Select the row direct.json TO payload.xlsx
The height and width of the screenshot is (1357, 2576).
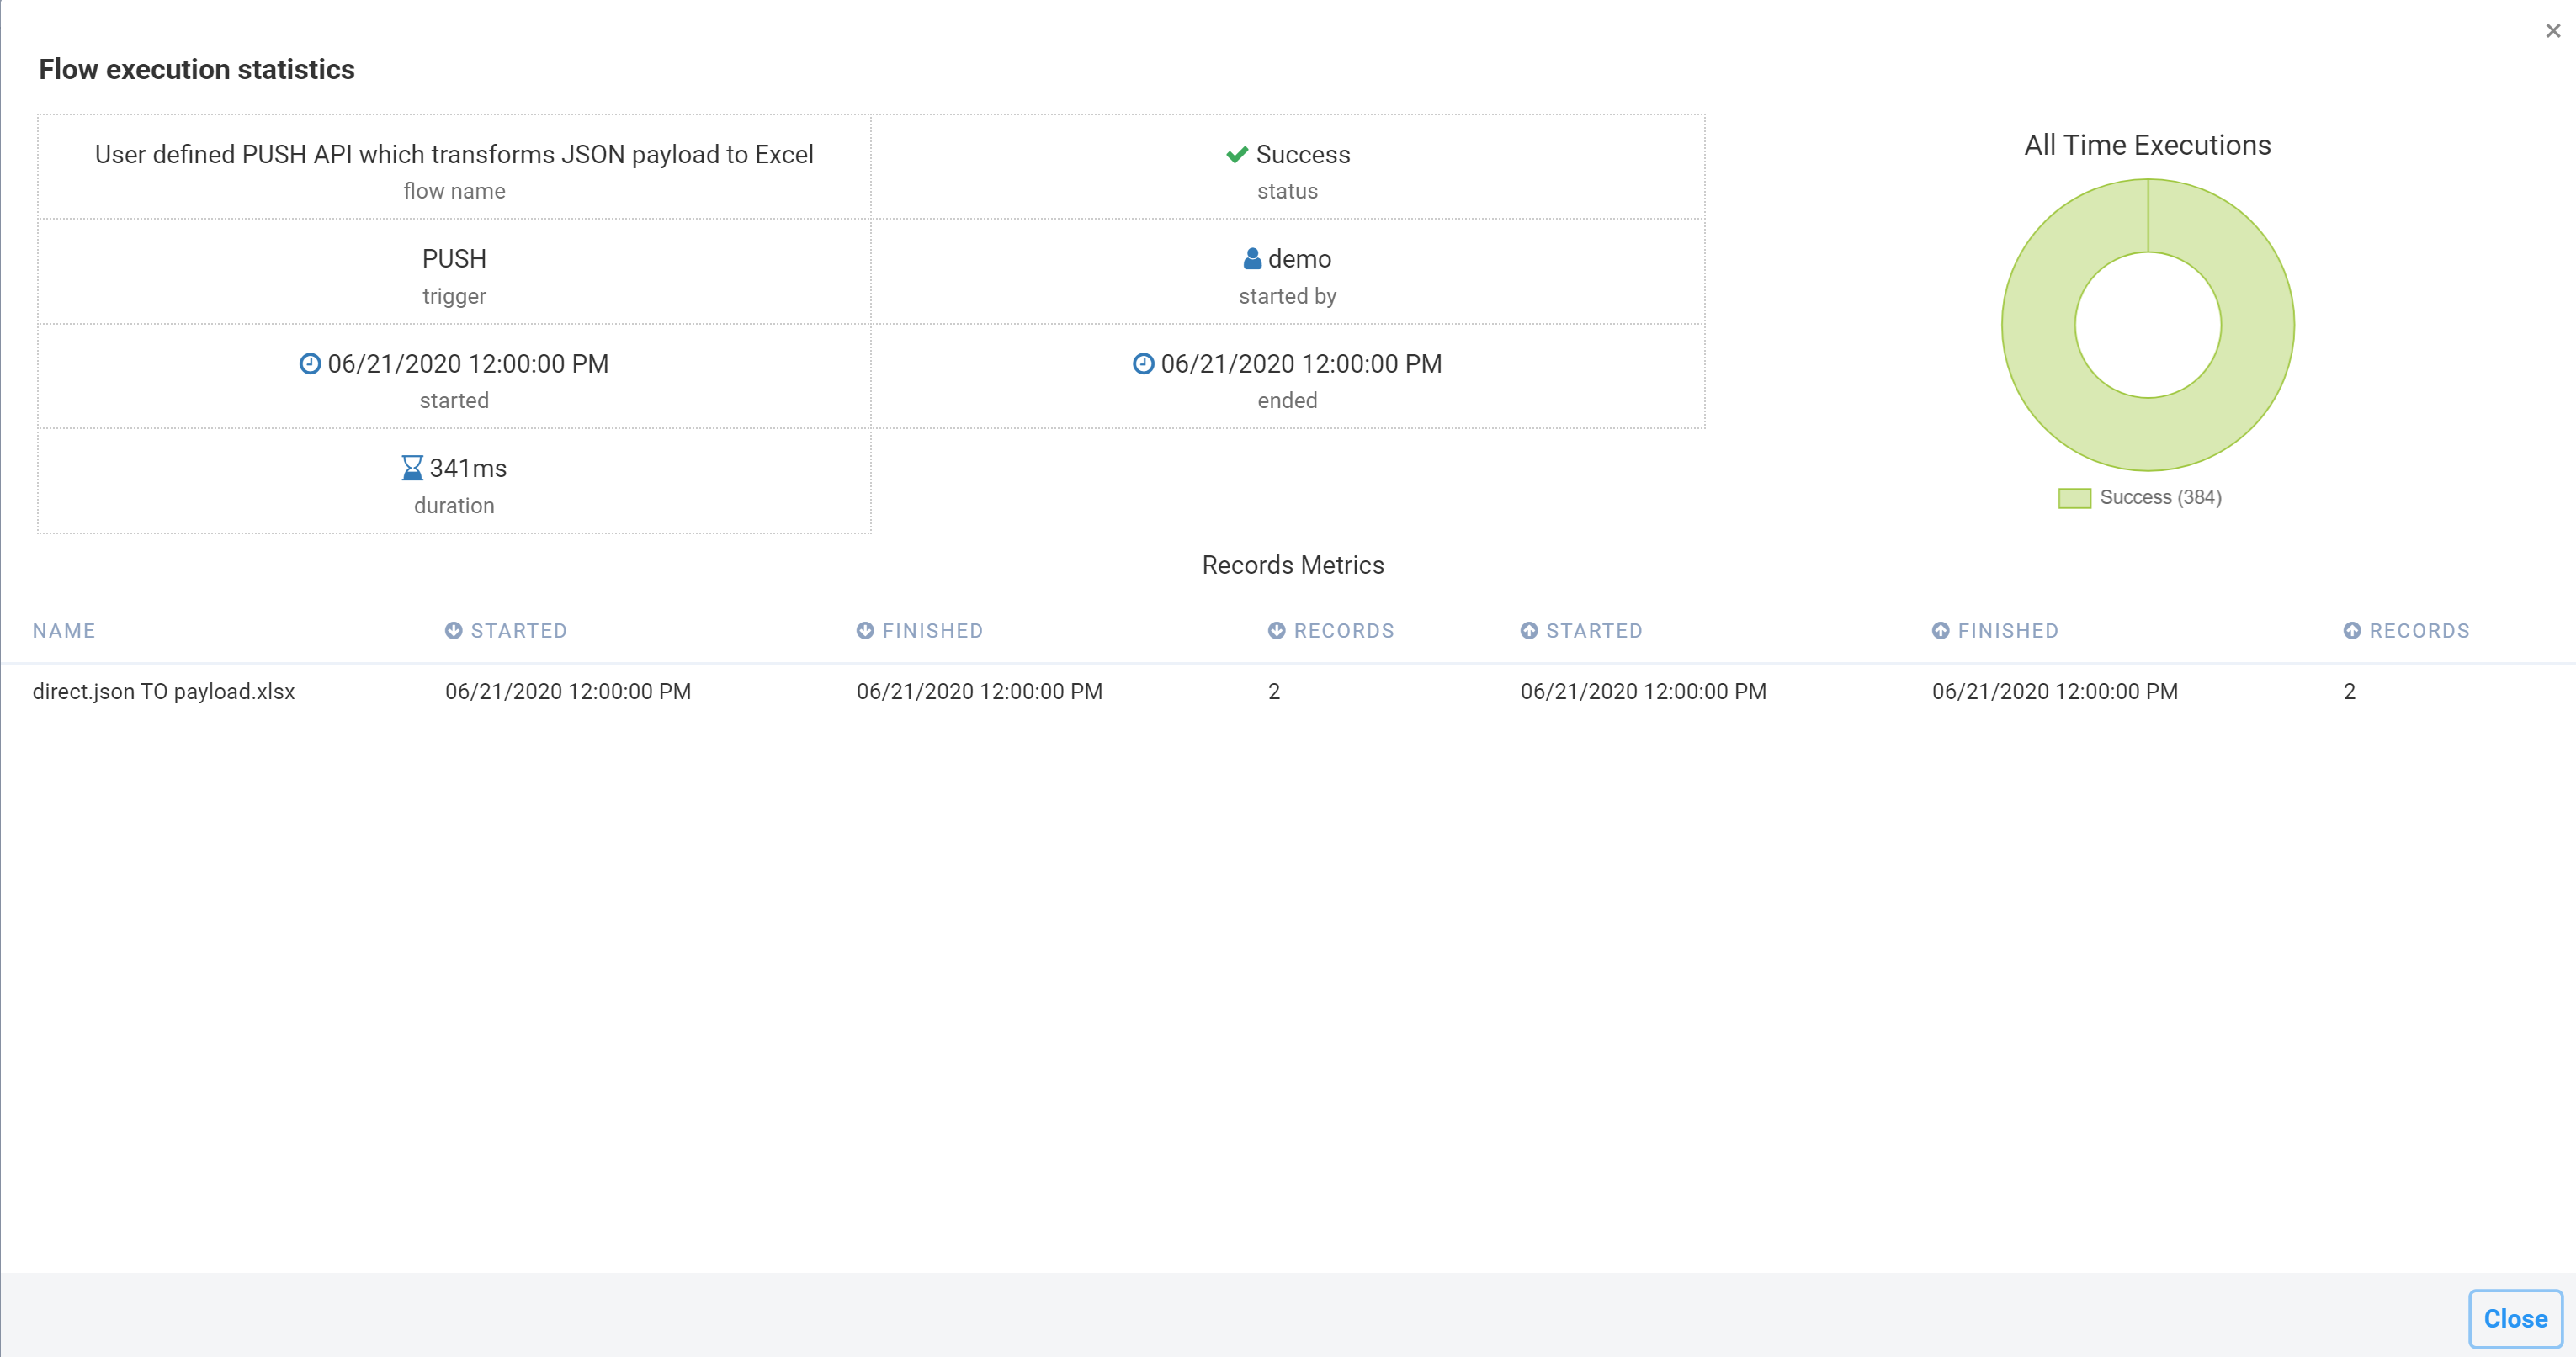(x=164, y=691)
